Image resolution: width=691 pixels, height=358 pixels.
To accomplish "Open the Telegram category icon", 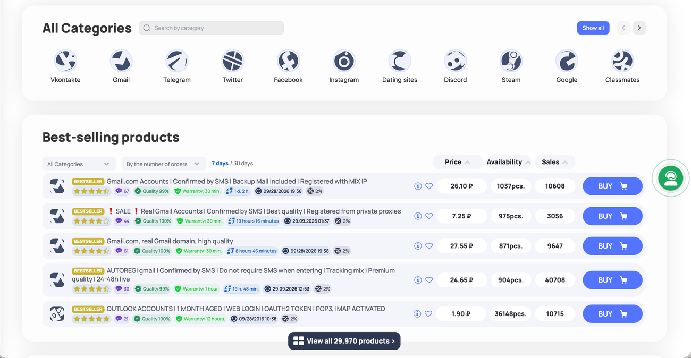I will pos(177,61).
